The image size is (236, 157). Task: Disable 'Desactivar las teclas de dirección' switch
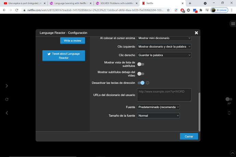pyautogui.click(x=141, y=83)
